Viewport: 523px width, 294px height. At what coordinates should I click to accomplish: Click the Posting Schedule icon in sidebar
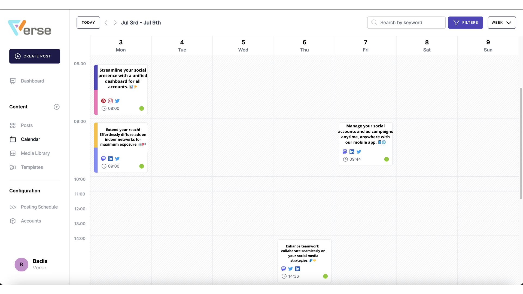point(13,207)
